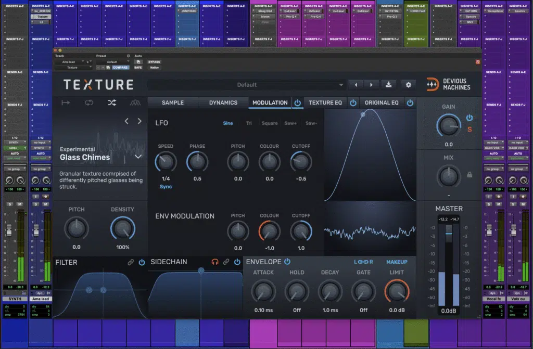533x349 pixels.
Task: Click the Filter link chain icon
Action: [131, 262]
